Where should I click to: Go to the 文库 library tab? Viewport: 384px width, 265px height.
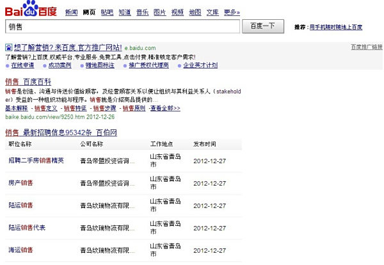[x=212, y=12]
